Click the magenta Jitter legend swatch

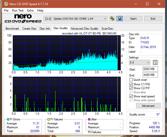pos(89,119)
